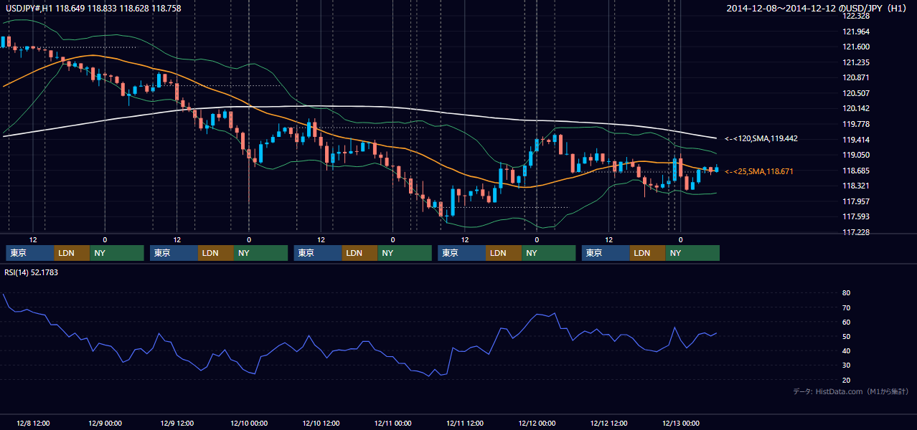The width and height of the screenshot is (917, 430).
Task: Click the 120.142 price axis label
Action: pos(856,108)
